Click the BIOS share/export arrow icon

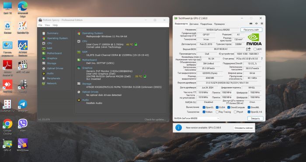coord(248,49)
